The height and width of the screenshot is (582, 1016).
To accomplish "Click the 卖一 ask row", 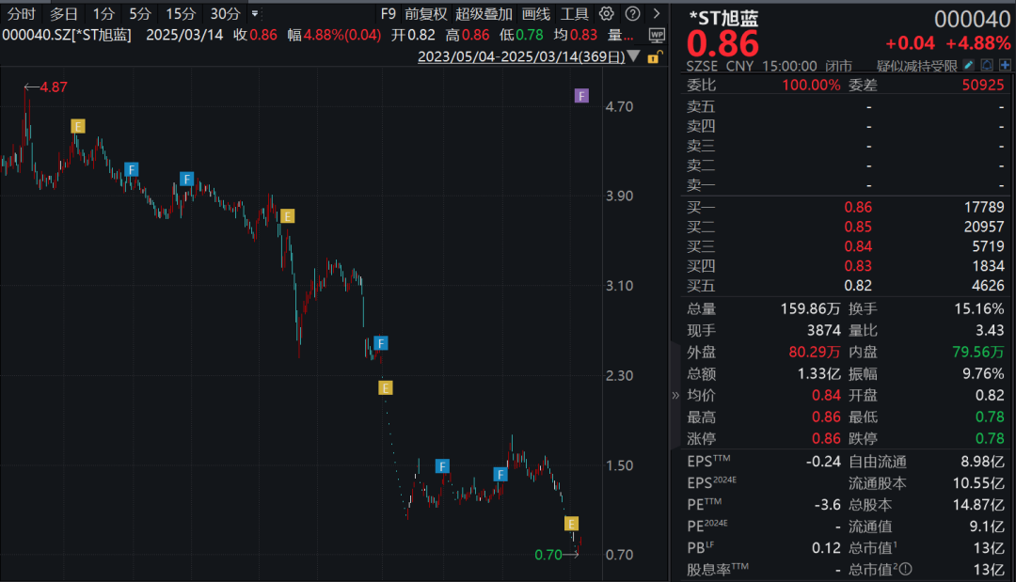I will coord(845,186).
